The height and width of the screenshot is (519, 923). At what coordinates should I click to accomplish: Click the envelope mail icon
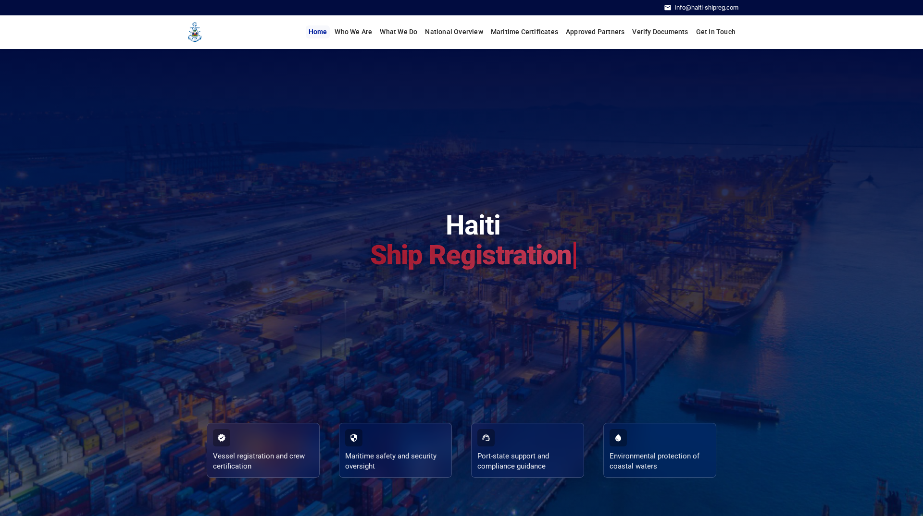tap(668, 8)
